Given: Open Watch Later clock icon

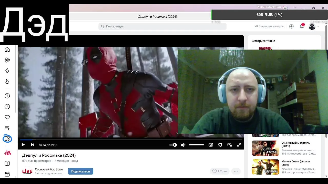Looking at the screenshot, I should [x=7, y=107].
